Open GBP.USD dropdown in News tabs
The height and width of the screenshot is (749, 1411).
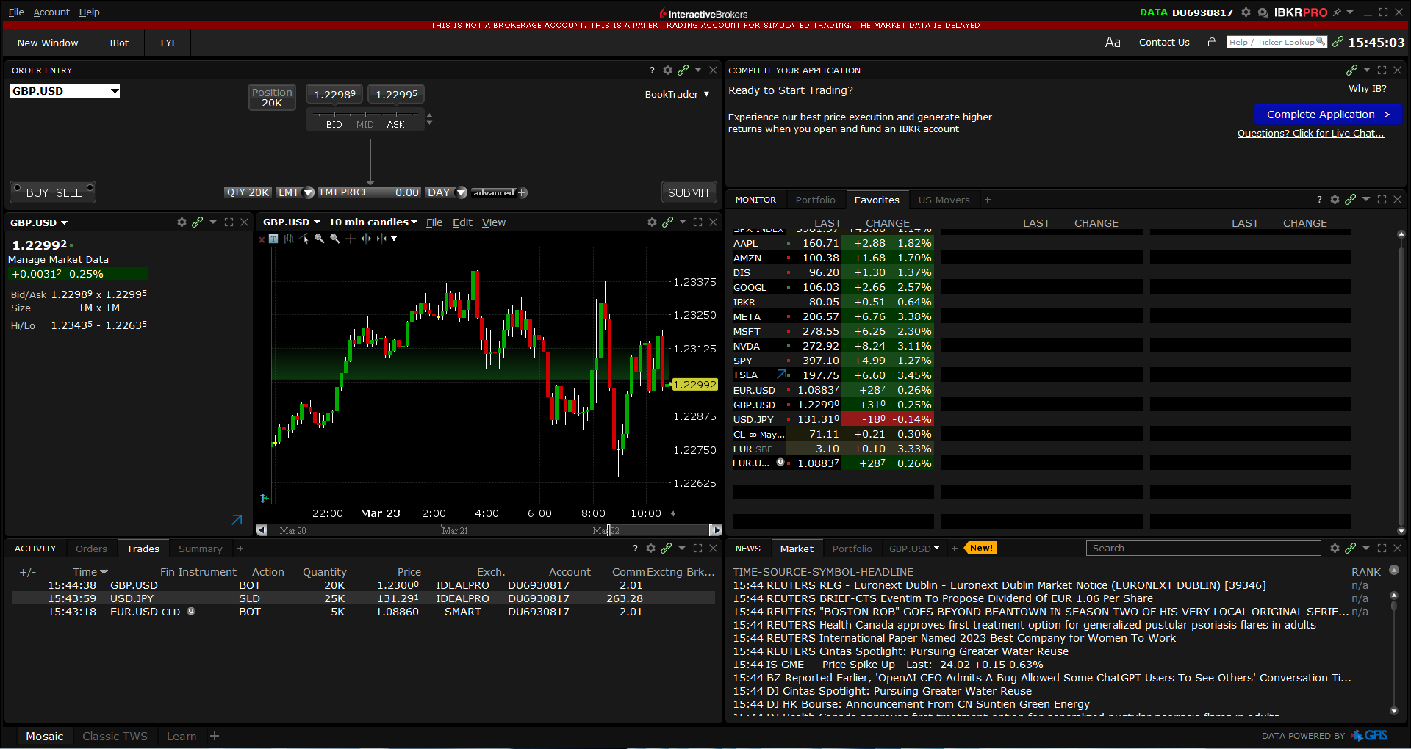point(913,549)
